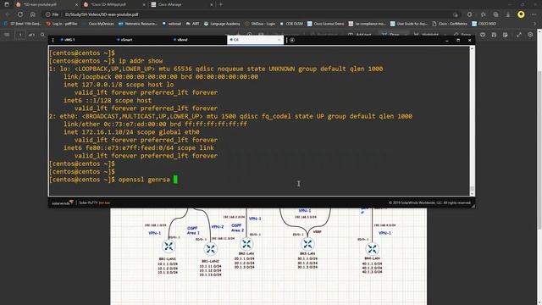Image resolution: width=542 pixels, height=305 pixels.
Task: Open the CISCO-NSO bookmark
Action: pyautogui.click(x=484, y=24)
